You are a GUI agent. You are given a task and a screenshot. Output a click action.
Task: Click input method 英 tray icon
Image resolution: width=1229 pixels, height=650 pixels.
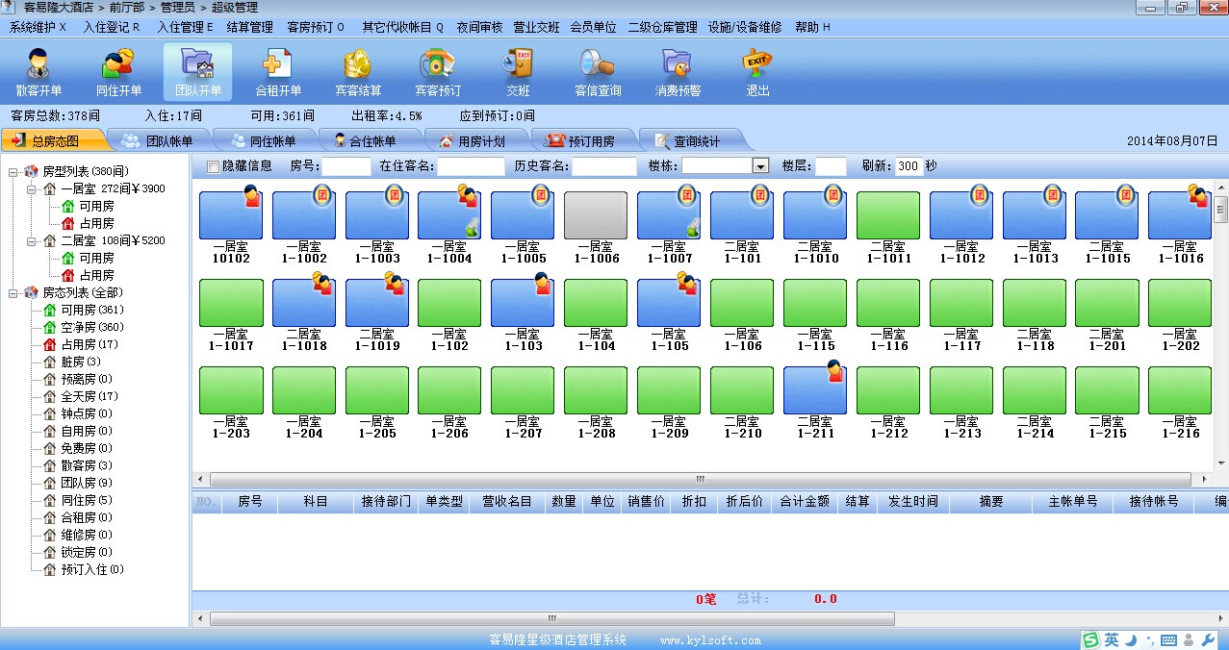coord(1112,639)
